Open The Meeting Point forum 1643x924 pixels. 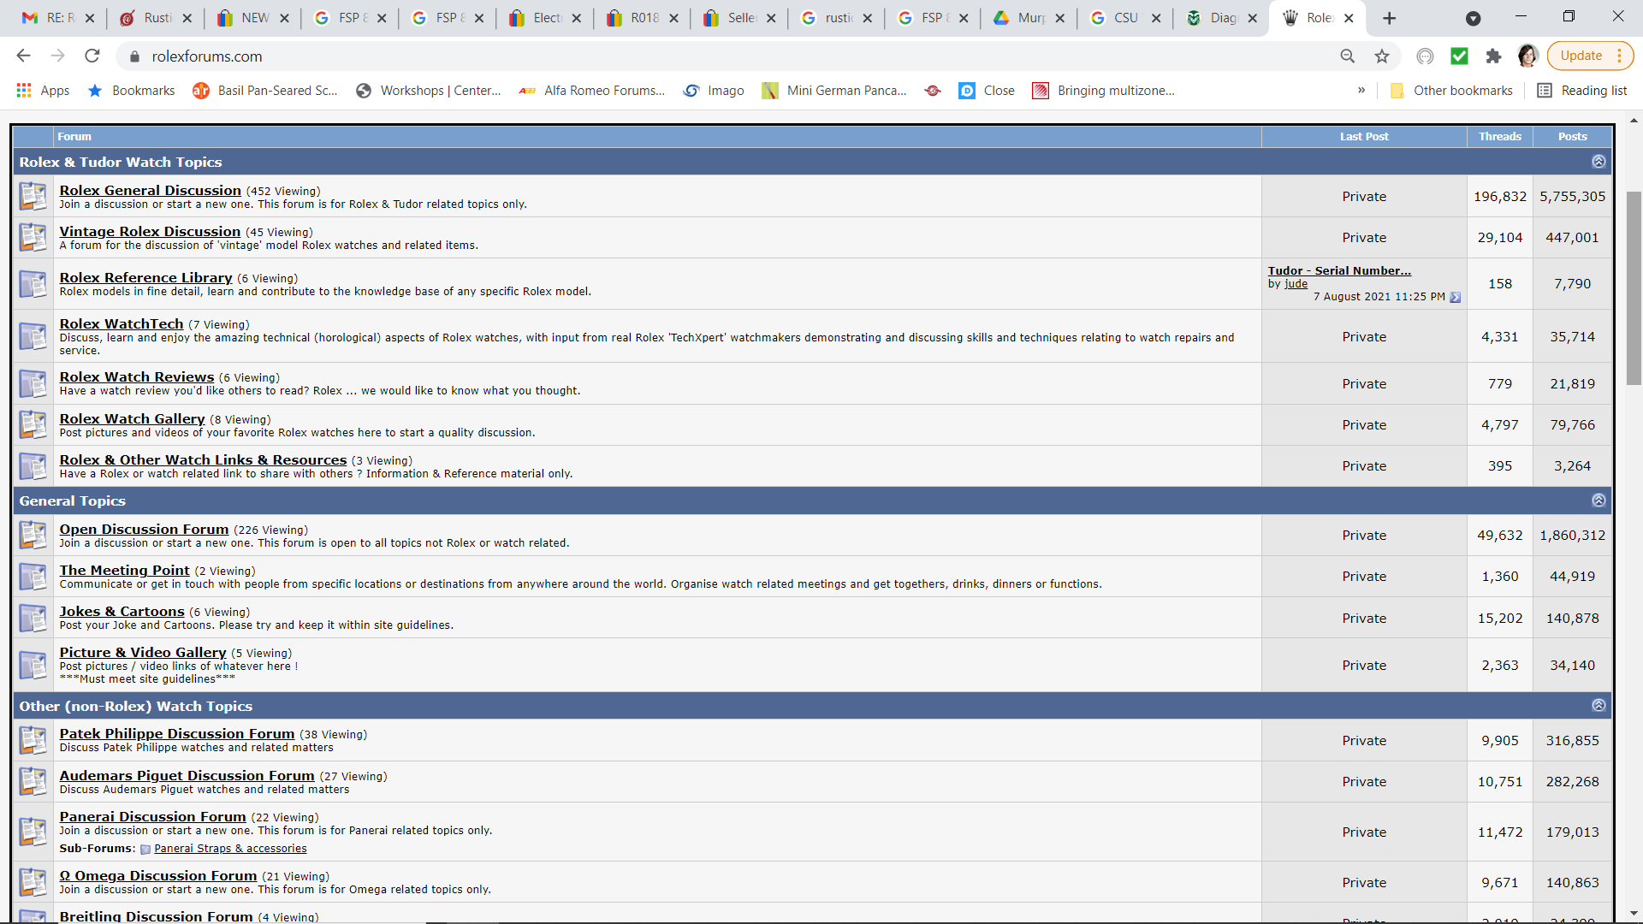click(124, 570)
